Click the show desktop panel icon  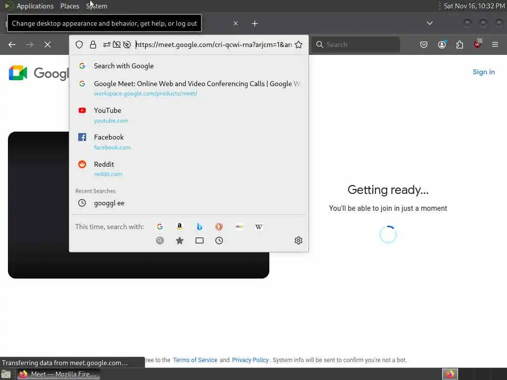pyautogui.click(x=6, y=374)
